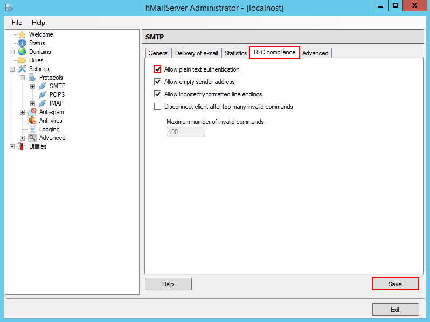Open the Help menu
The image size is (430, 322).
tap(38, 23)
